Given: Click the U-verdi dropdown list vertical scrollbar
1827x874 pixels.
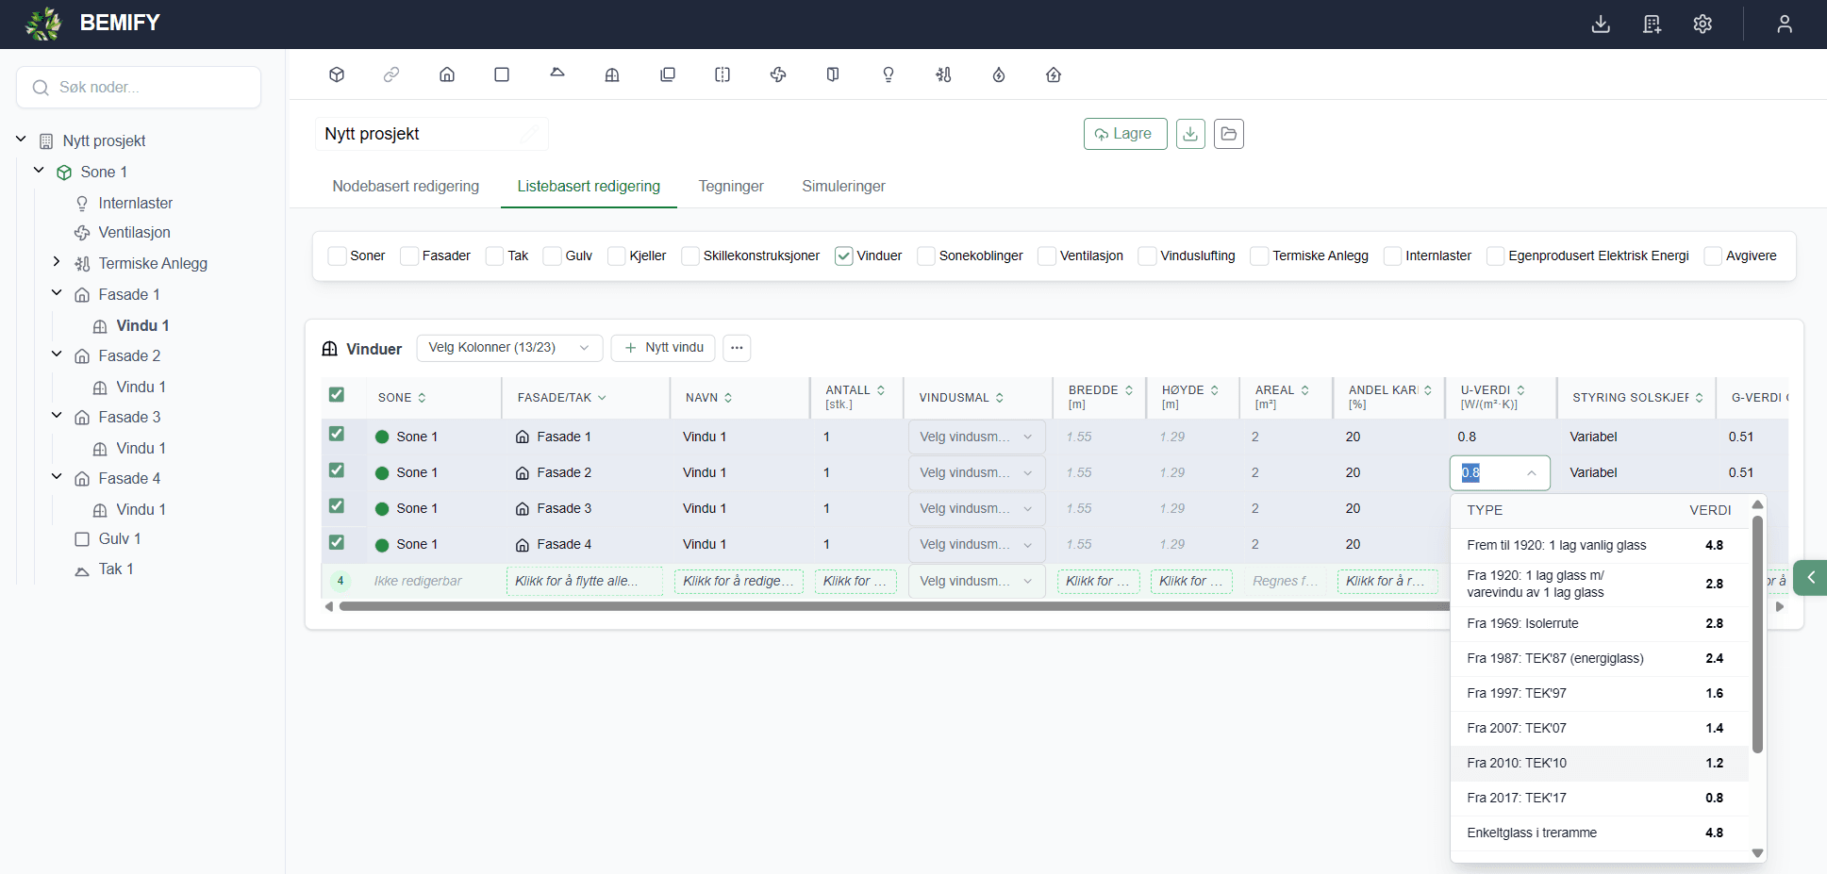Looking at the screenshot, I should [1757, 634].
